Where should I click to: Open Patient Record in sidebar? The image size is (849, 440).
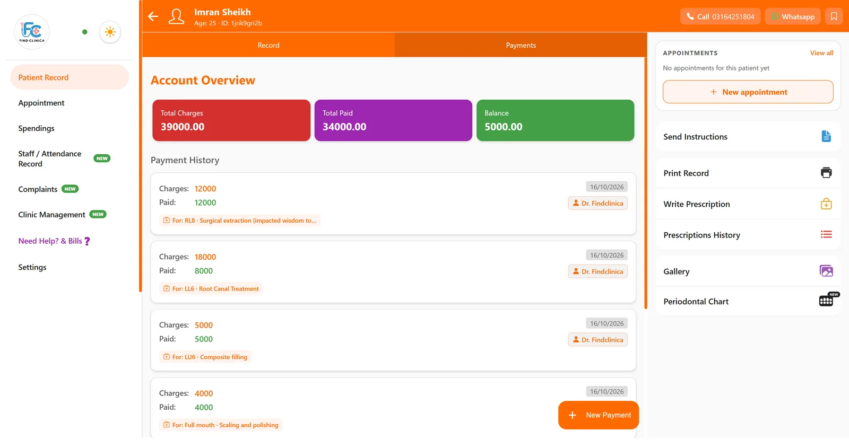pyautogui.click(x=70, y=77)
